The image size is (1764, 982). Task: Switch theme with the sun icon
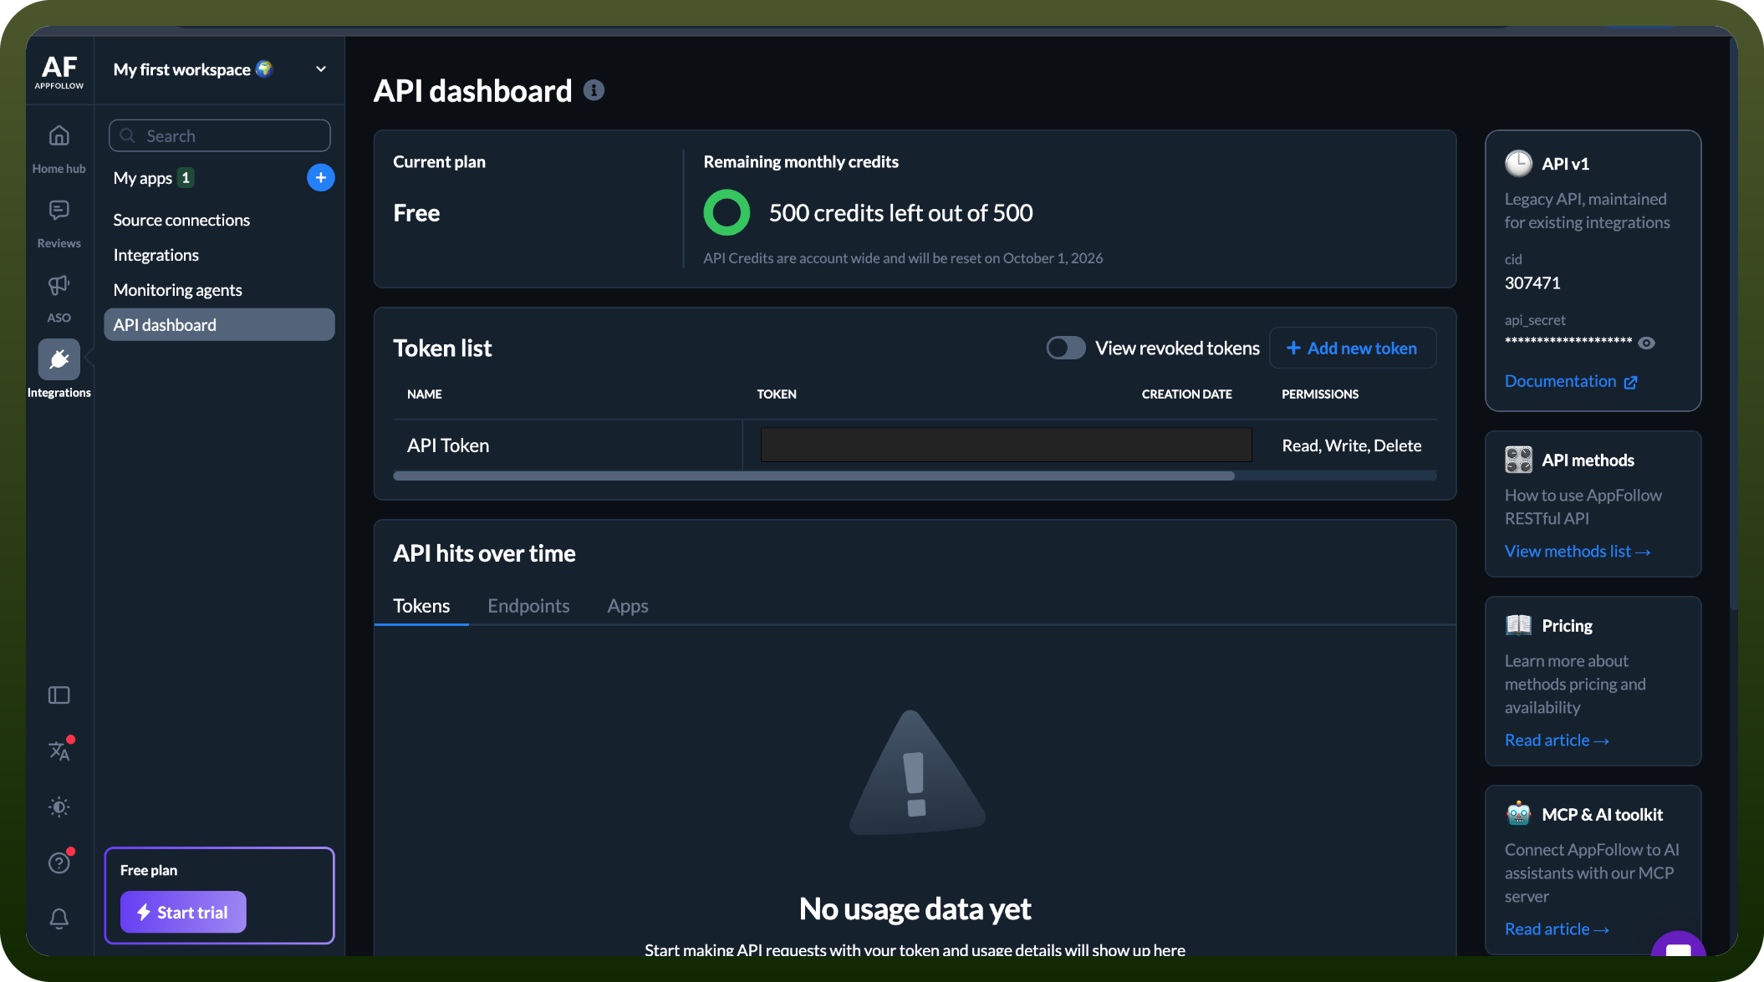click(59, 807)
